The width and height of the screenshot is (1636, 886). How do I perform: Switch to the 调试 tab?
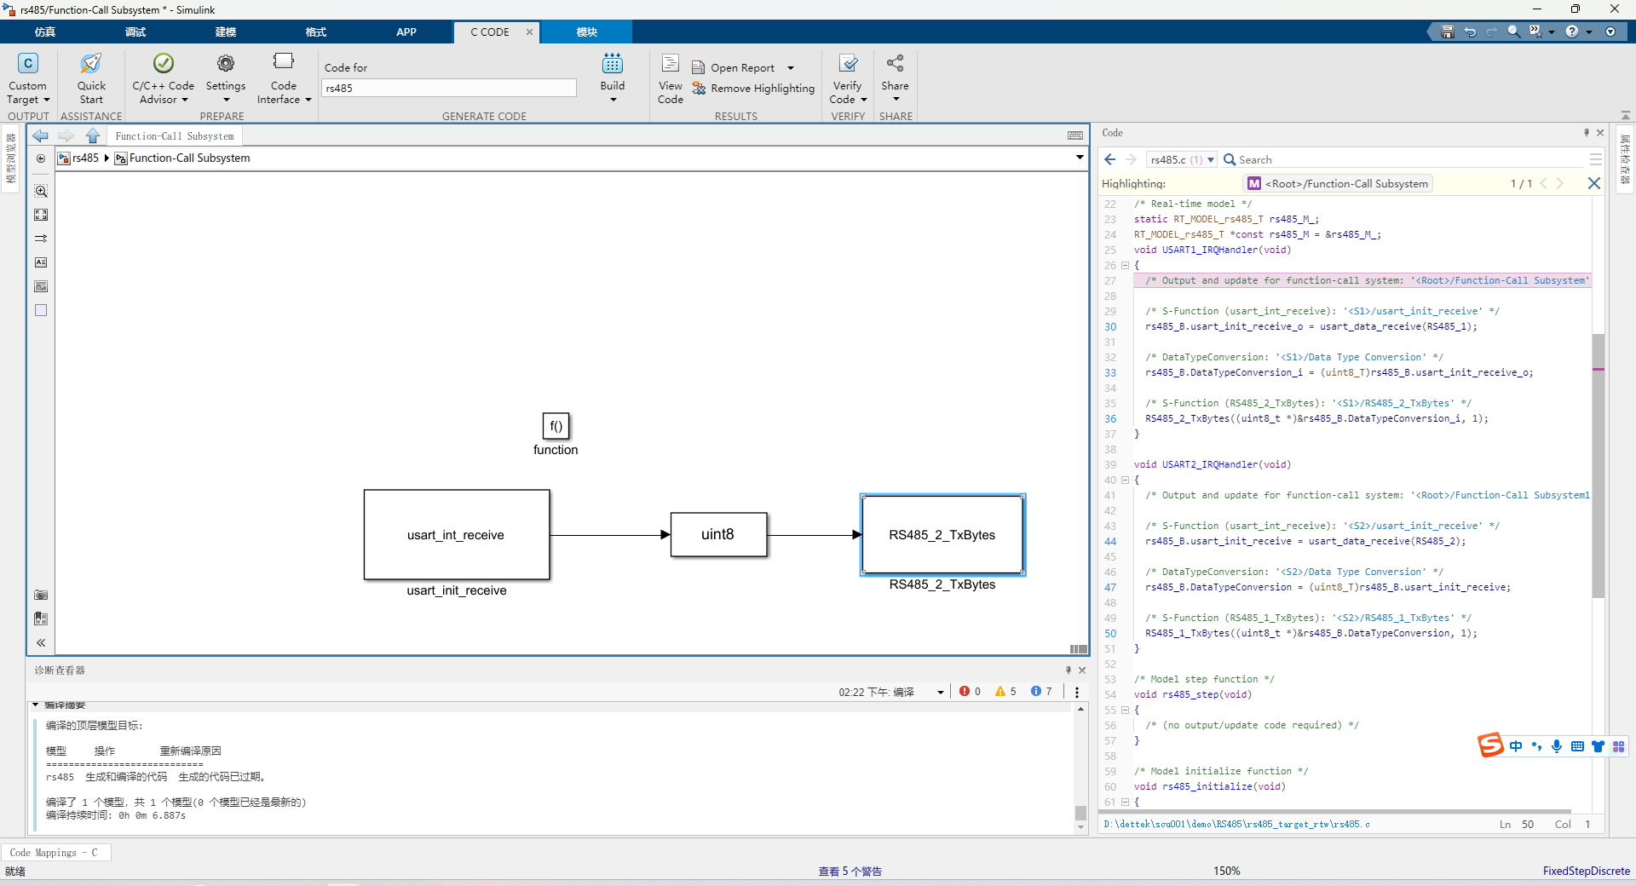[135, 32]
